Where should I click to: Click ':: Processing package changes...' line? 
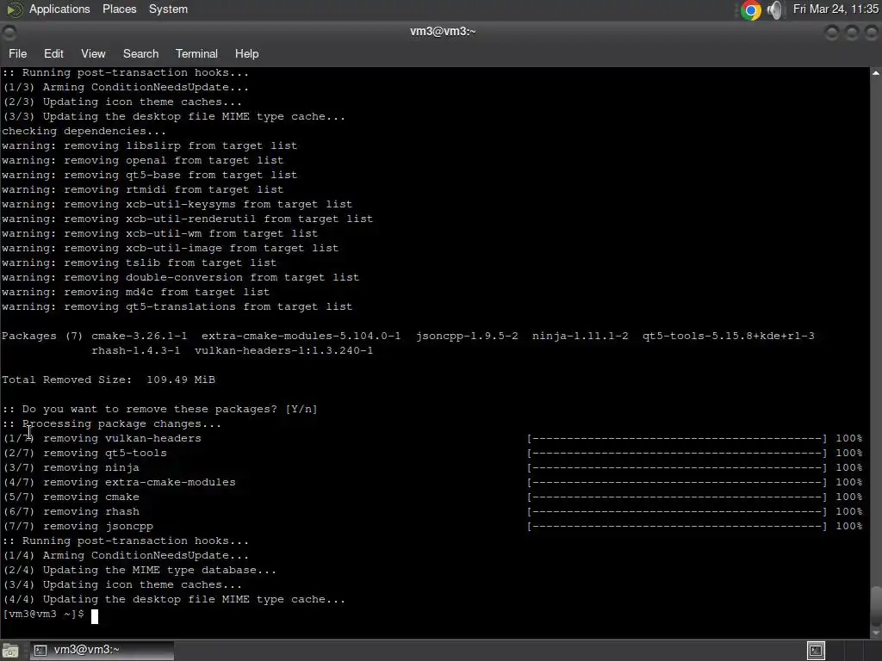(111, 423)
